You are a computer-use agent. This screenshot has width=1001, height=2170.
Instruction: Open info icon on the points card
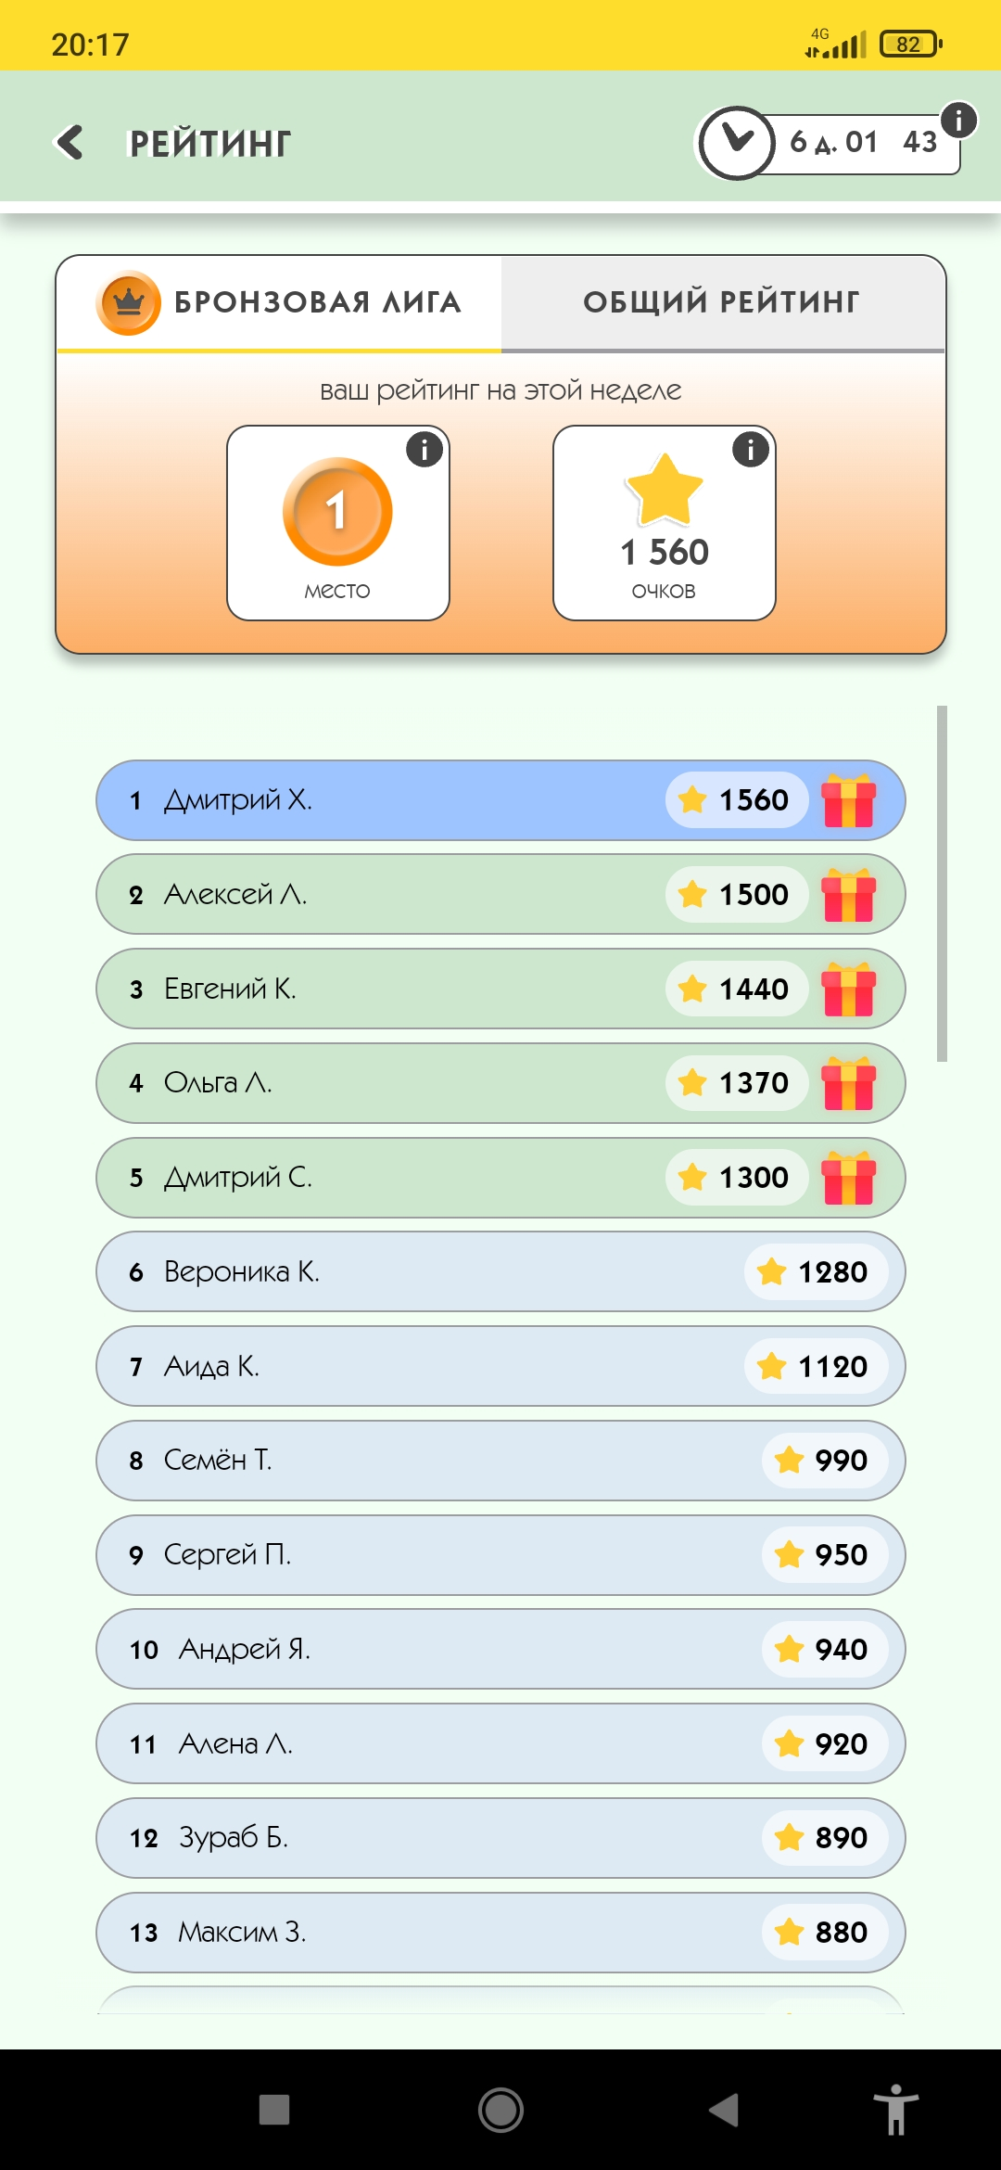click(x=751, y=450)
